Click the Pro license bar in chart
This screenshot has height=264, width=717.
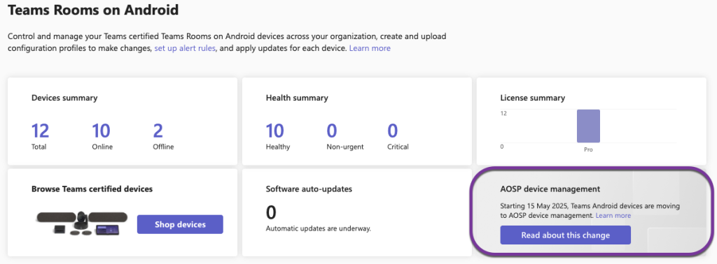point(588,126)
